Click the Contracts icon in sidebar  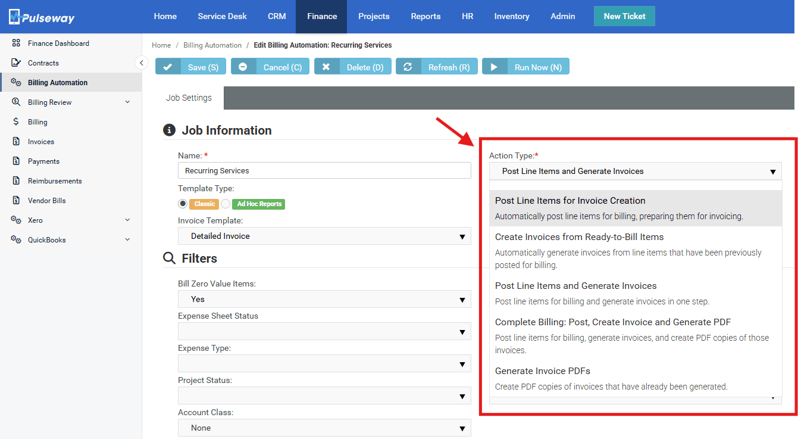(x=16, y=63)
